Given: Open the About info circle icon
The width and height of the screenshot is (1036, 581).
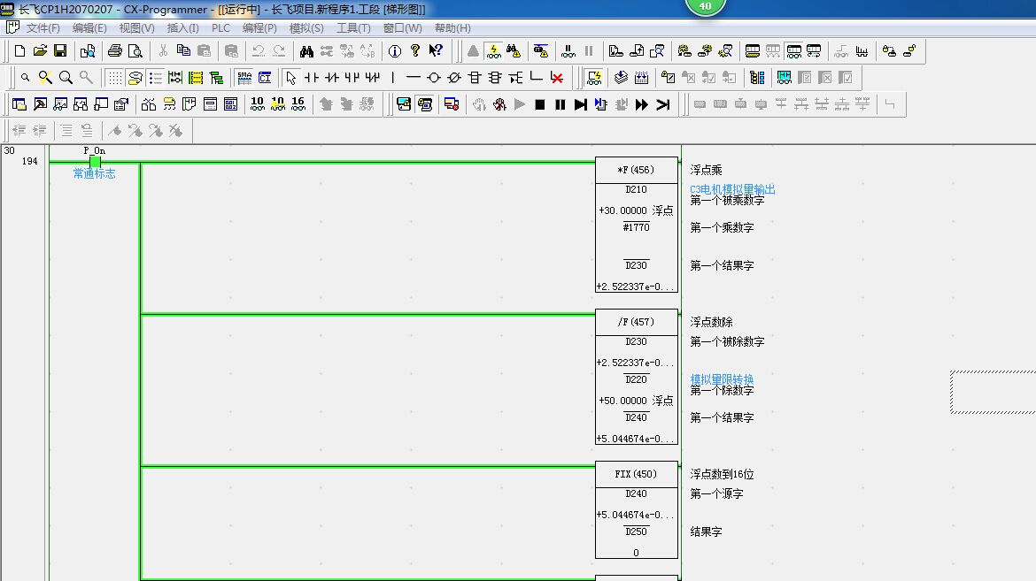Looking at the screenshot, I should [x=395, y=50].
